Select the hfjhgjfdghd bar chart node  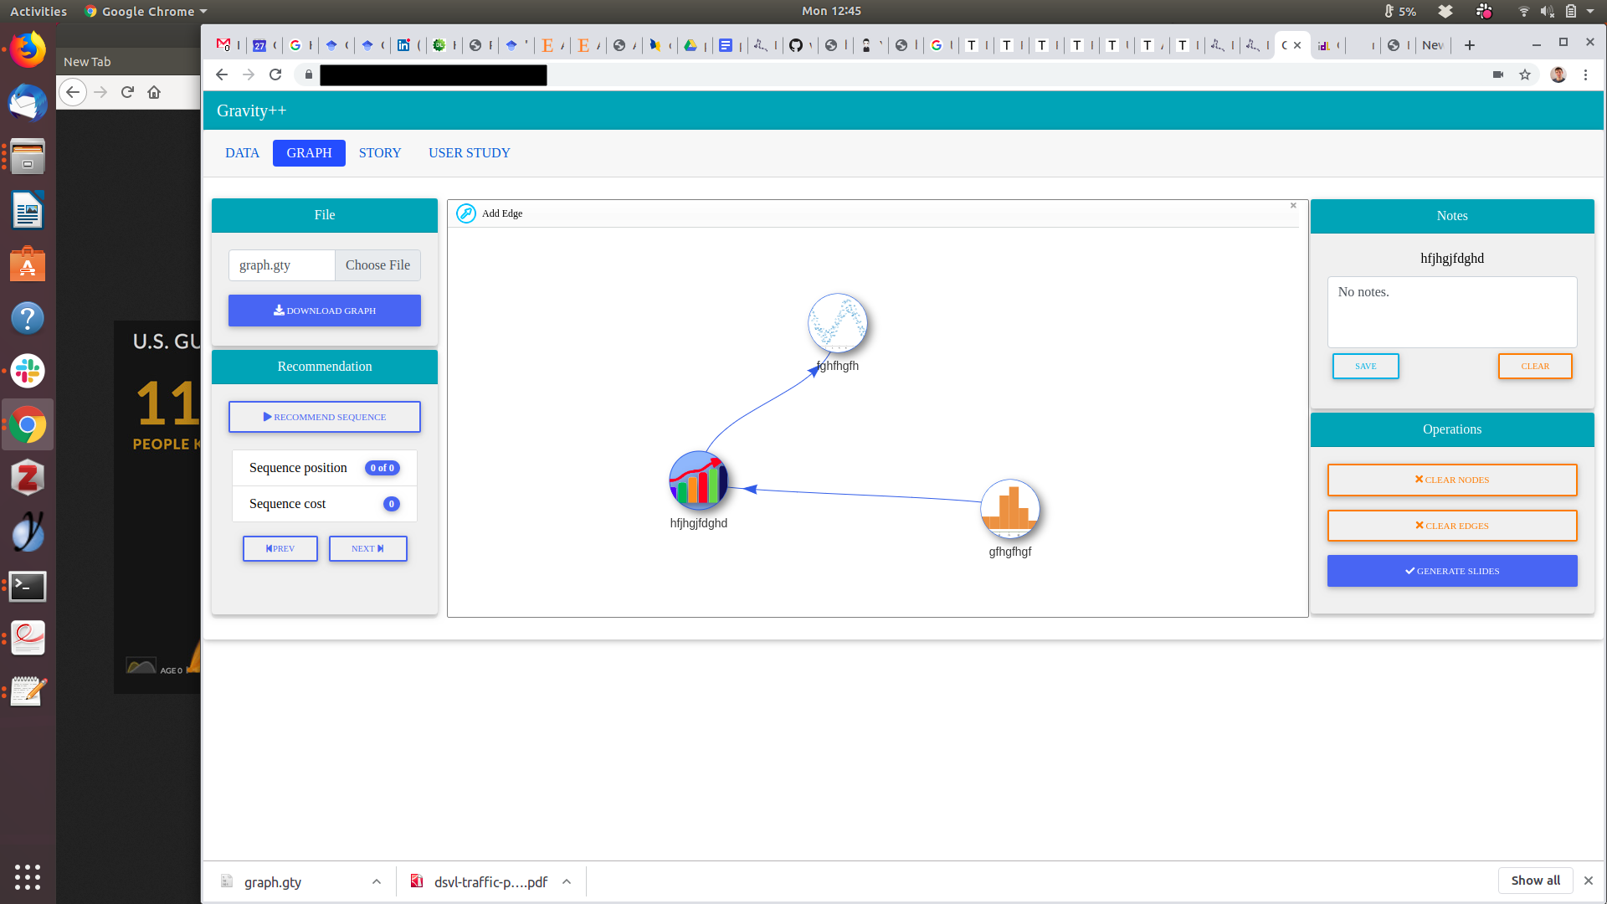tap(698, 481)
